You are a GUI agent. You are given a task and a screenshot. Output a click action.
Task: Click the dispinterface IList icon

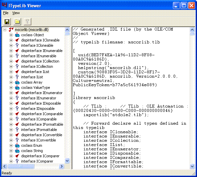coord(17,72)
